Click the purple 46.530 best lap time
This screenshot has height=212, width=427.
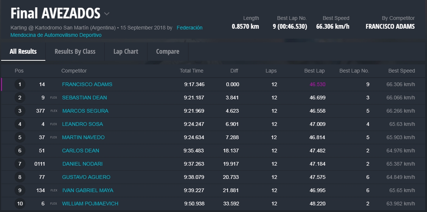317,84
